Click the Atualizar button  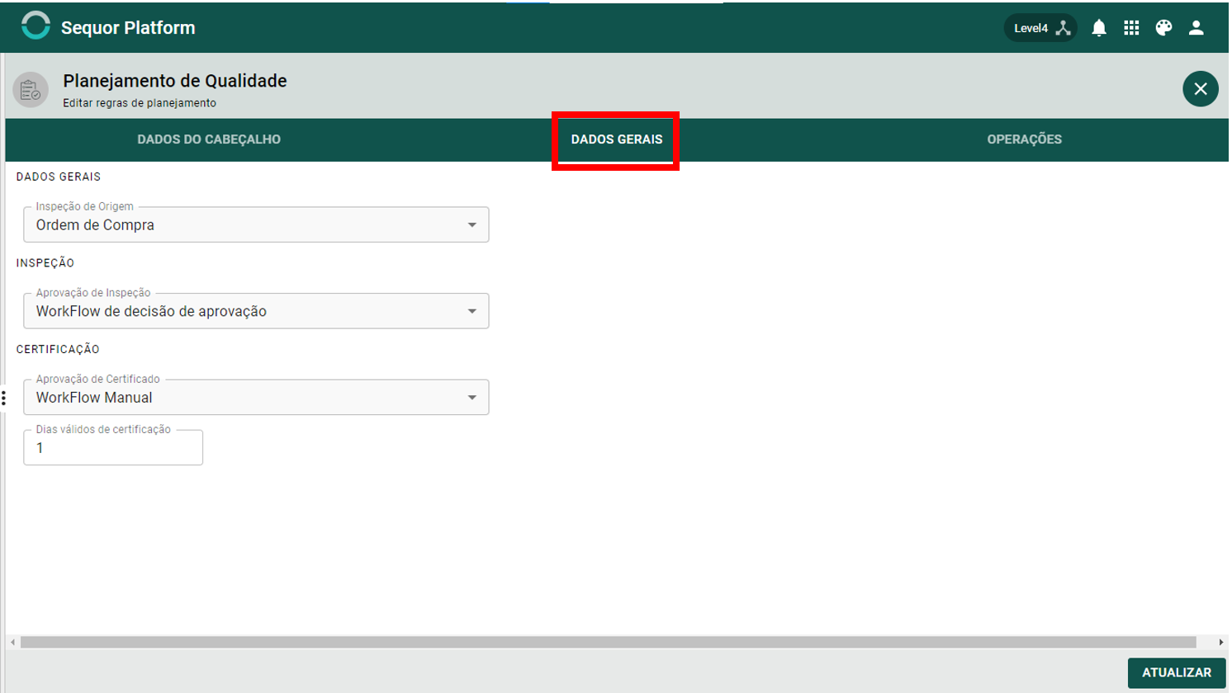pos(1177,673)
